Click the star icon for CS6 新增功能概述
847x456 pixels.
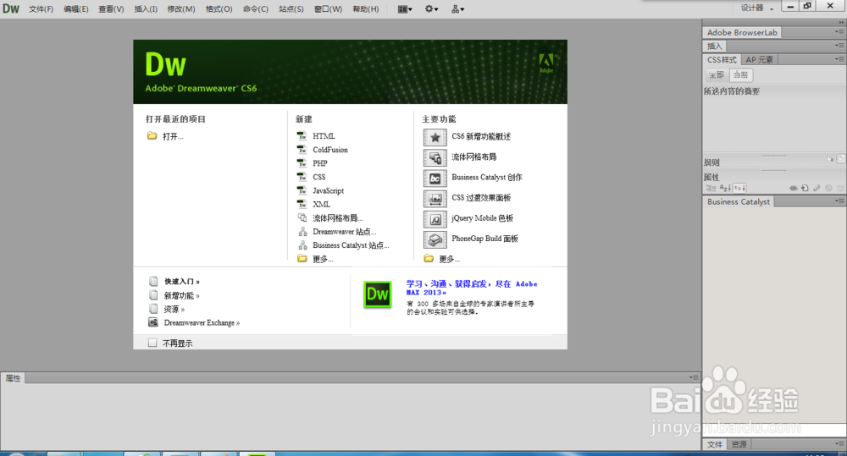pos(435,137)
